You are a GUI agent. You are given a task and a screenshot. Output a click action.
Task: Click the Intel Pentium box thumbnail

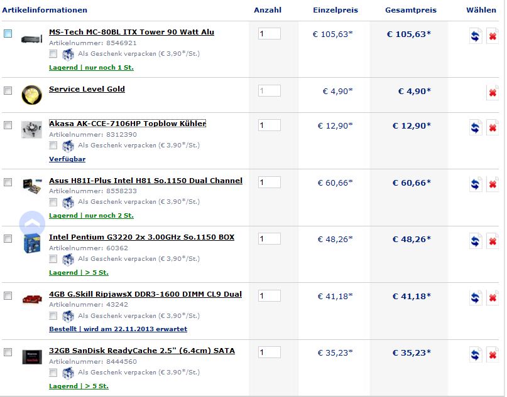pyautogui.click(x=32, y=243)
